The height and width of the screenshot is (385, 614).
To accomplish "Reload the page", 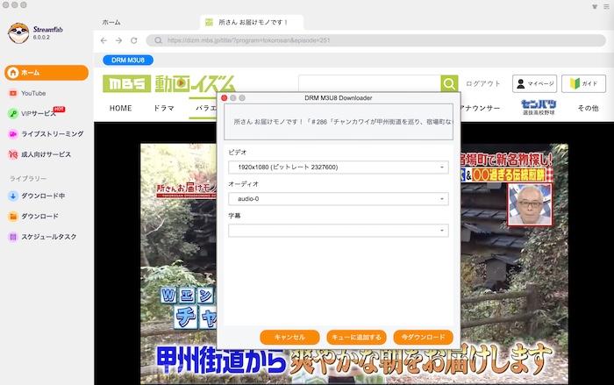I will point(134,40).
